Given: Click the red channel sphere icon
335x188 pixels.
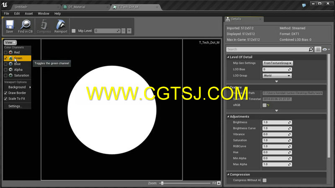Looking at the screenshot, I should pyautogui.click(x=11, y=53).
